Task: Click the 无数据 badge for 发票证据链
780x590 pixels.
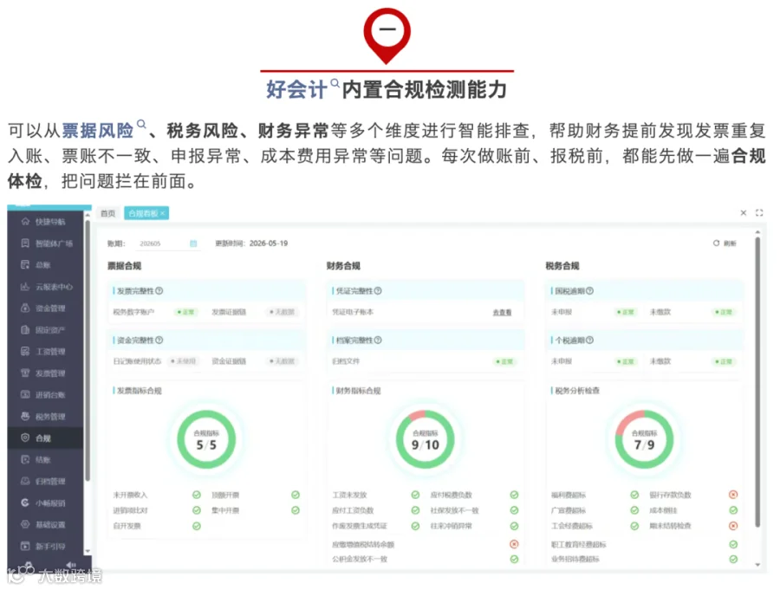Action: (283, 312)
